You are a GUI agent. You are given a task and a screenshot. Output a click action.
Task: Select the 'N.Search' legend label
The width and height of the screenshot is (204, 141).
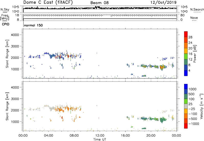coord(197,9)
